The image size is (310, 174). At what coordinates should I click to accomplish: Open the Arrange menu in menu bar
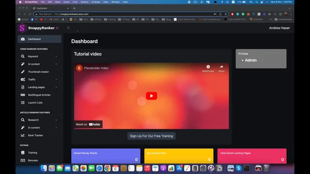(96, 2)
